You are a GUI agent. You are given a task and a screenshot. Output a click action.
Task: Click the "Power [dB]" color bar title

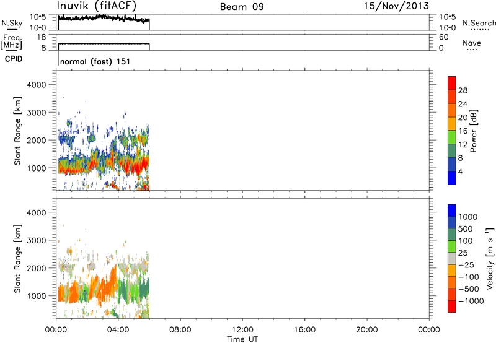click(x=473, y=131)
